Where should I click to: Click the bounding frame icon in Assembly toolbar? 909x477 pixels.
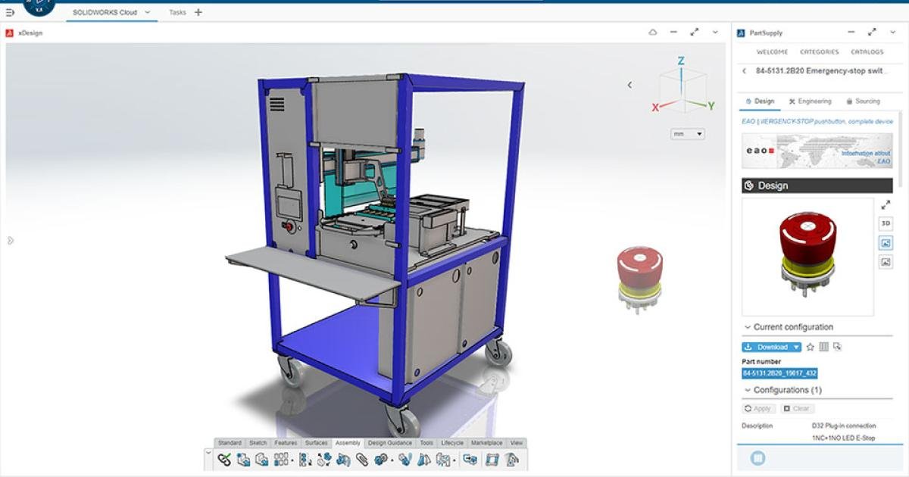(492, 459)
